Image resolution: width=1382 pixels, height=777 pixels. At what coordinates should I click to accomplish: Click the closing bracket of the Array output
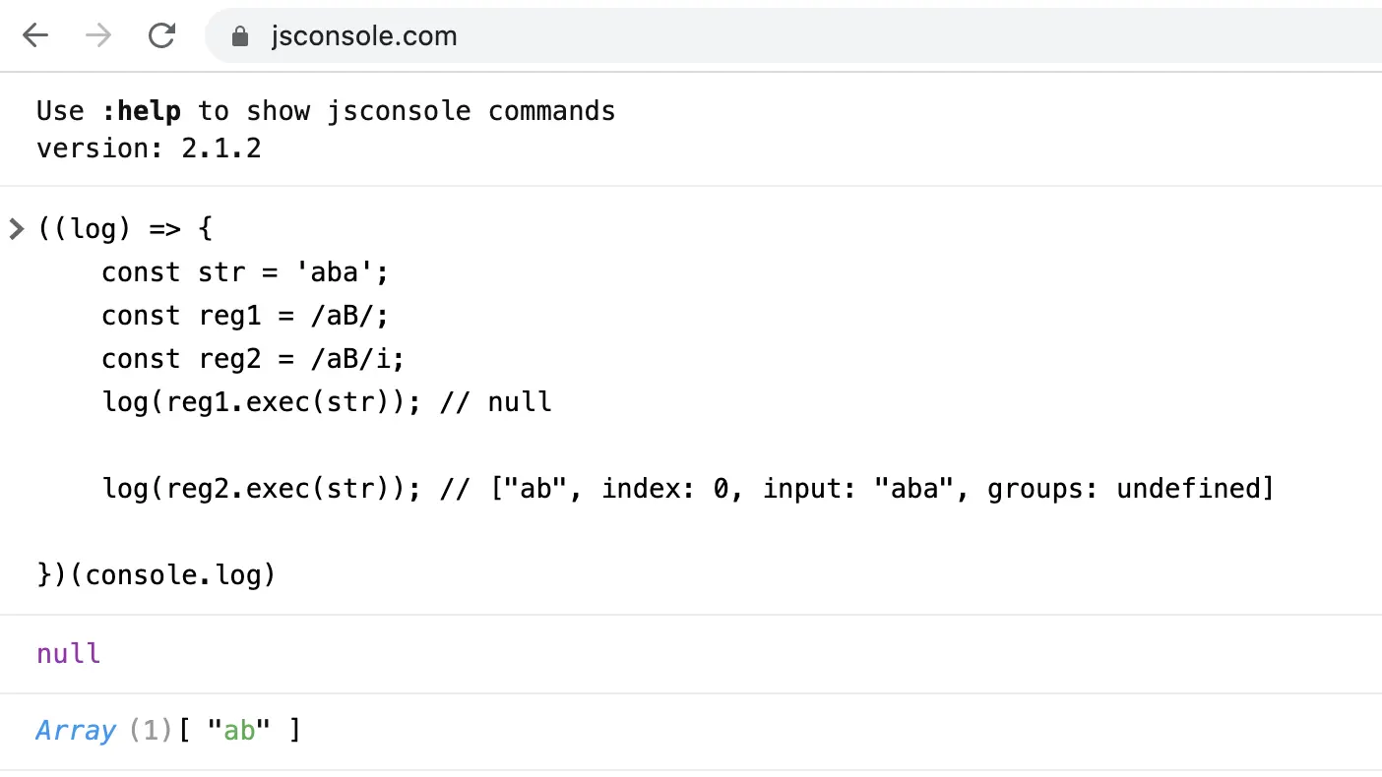coord(293,732)
